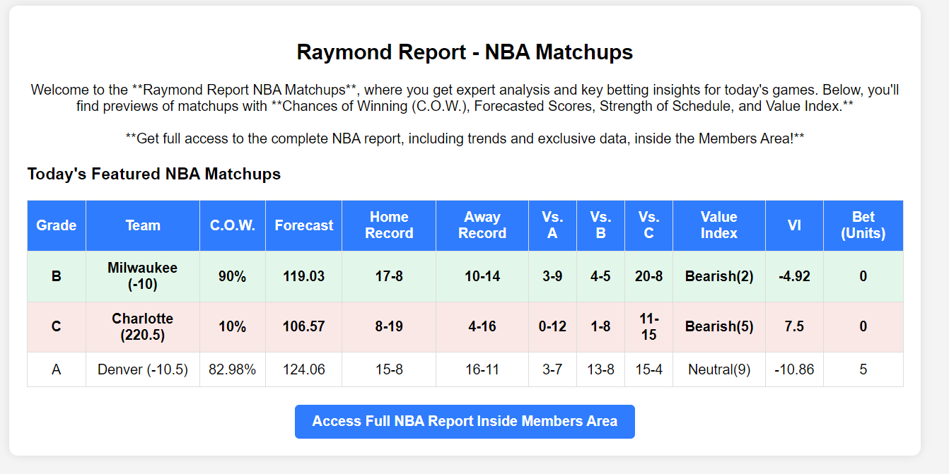Click the Forecast column header
Image resolution: width=949 pixels, height=474 pixels.
click(304, 225)
